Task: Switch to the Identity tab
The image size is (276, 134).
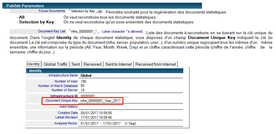Action: tap(34, 64)
